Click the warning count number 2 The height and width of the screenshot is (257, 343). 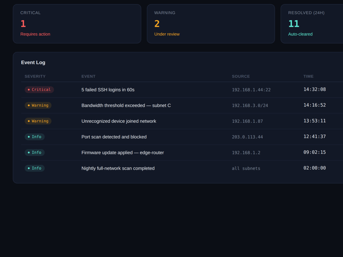157,24
